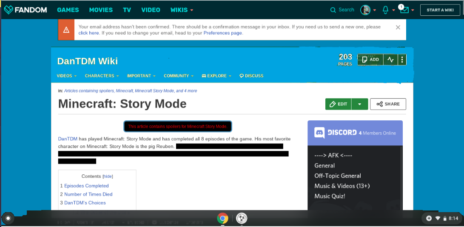Open the wiki more-options vertical dots
The height and width of the screenshot is (227, 464).
[x=402, y=60]
